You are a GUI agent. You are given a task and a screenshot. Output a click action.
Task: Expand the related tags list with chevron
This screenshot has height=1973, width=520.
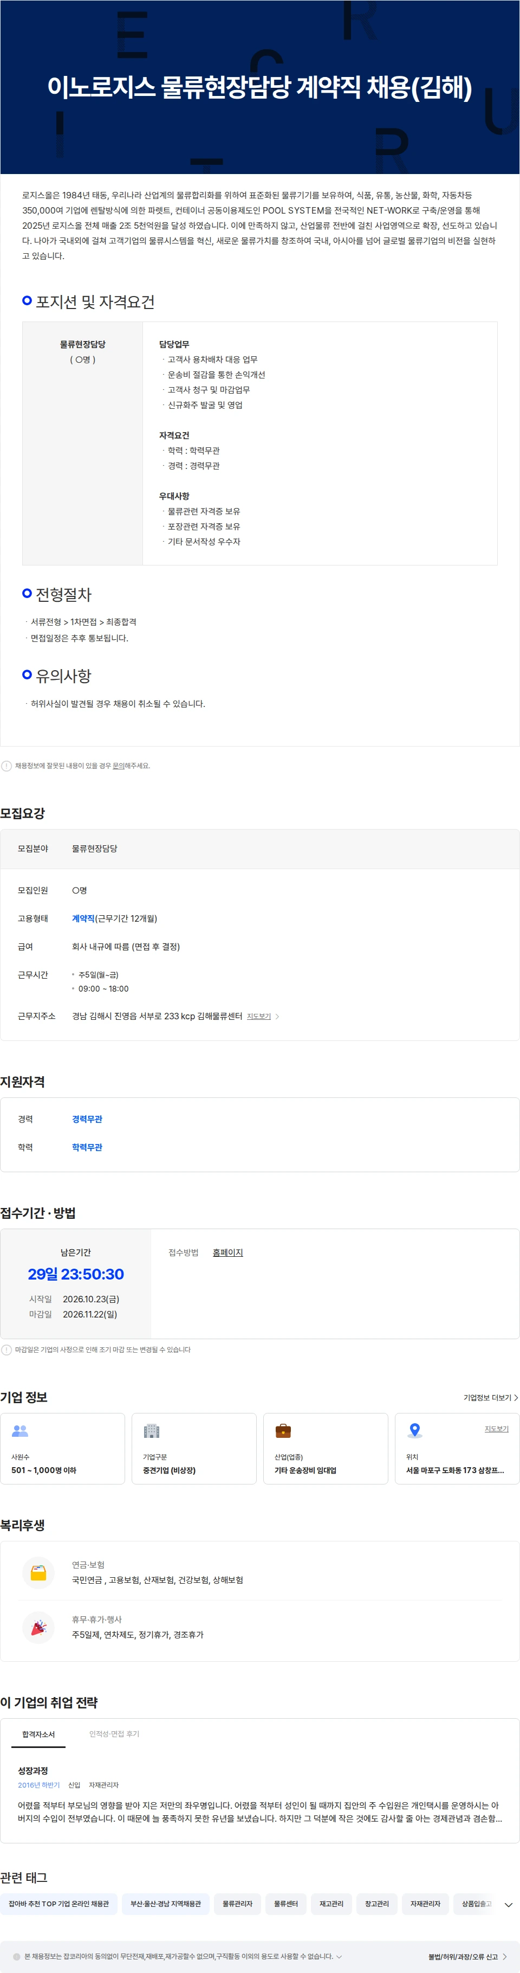click(x=509, y=1904)
